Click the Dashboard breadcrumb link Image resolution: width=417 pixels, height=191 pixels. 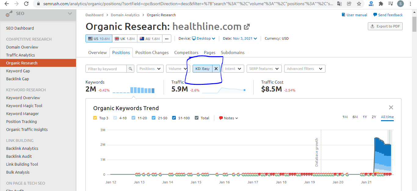tap(94, 15)
